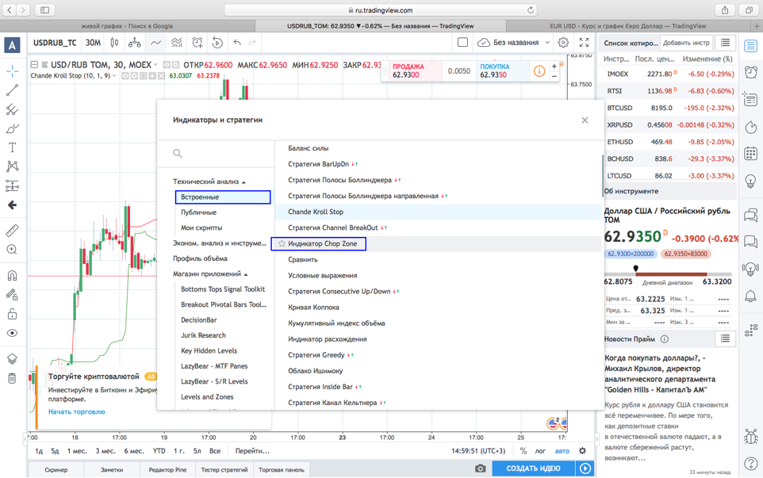The width and height of the screenshot is (763, 478).
Task: Switch to the Редактор Pine tab
Action: pyautogui.click(x=167, y=470)
